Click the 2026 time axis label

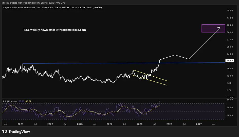(169, 124)
